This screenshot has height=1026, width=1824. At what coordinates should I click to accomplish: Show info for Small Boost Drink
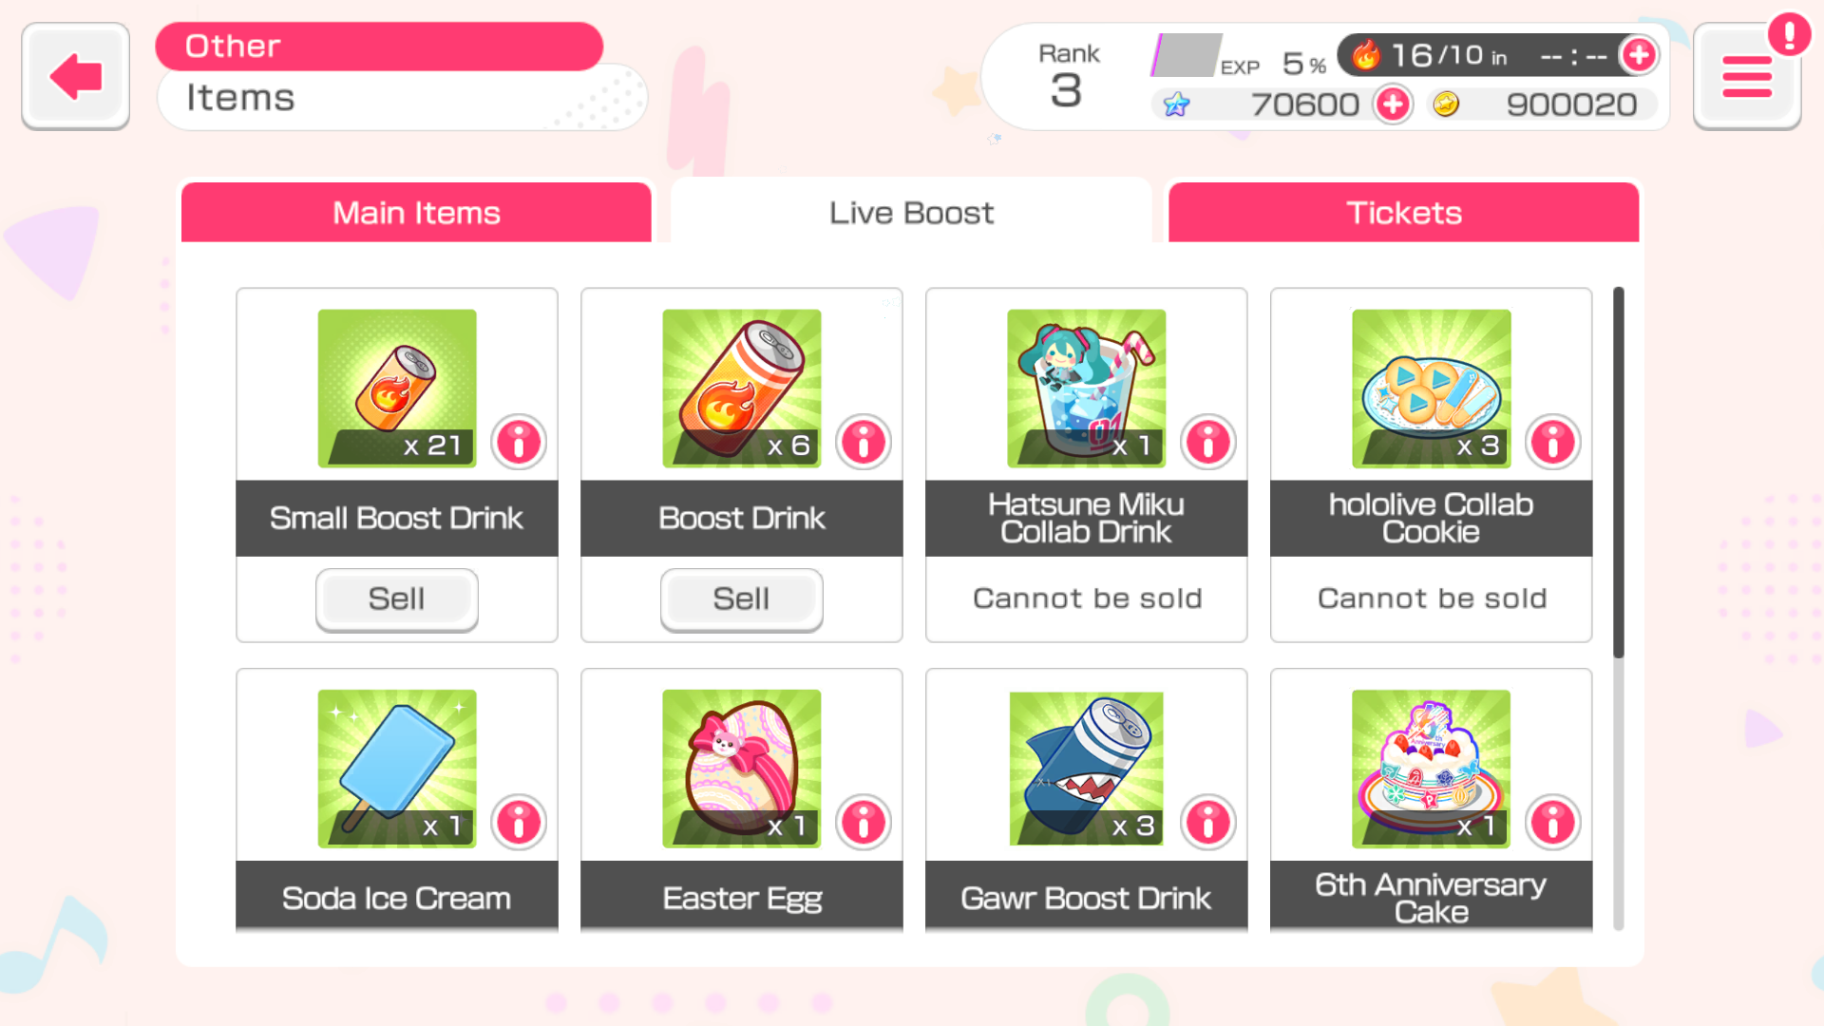(519, 443)
